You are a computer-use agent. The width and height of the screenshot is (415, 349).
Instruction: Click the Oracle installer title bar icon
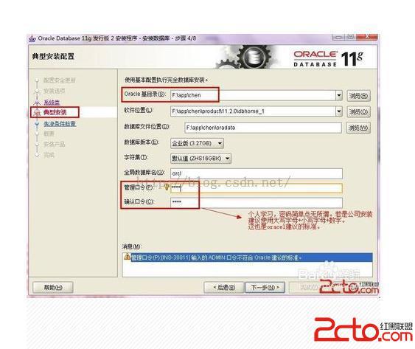coord(32,38)
